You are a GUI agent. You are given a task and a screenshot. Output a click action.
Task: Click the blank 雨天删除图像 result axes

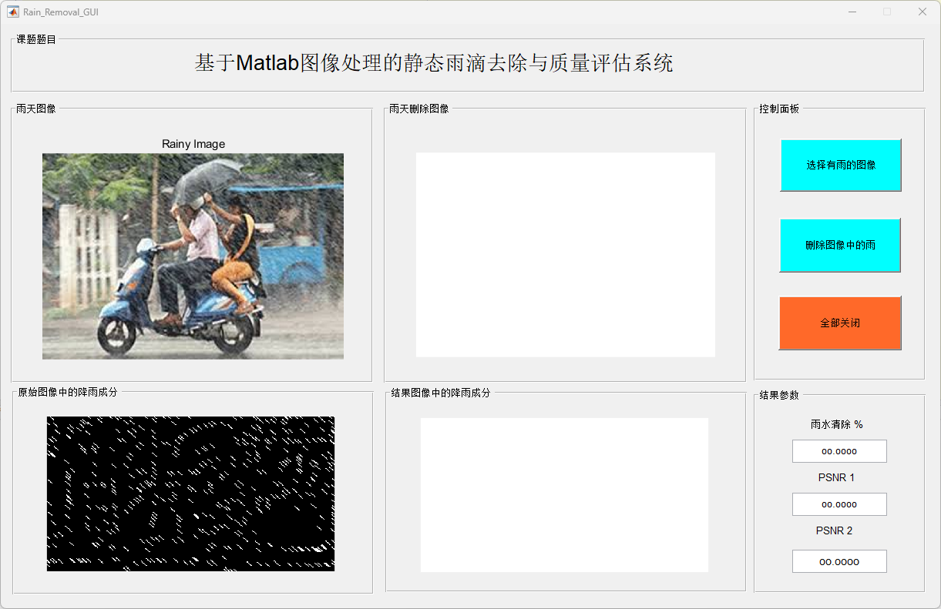[x=566, y=255]
